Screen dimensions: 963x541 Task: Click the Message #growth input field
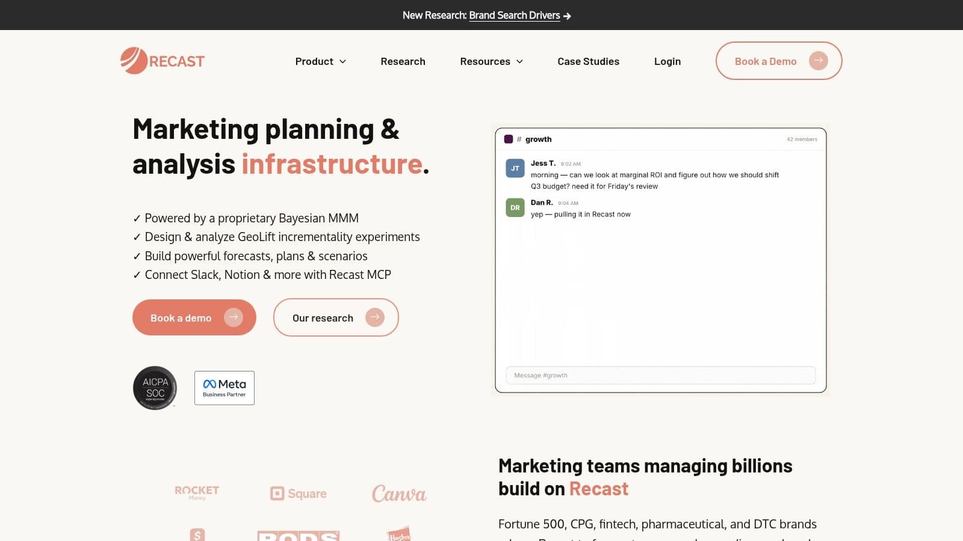pyautogui.click(x=661, y=375)
